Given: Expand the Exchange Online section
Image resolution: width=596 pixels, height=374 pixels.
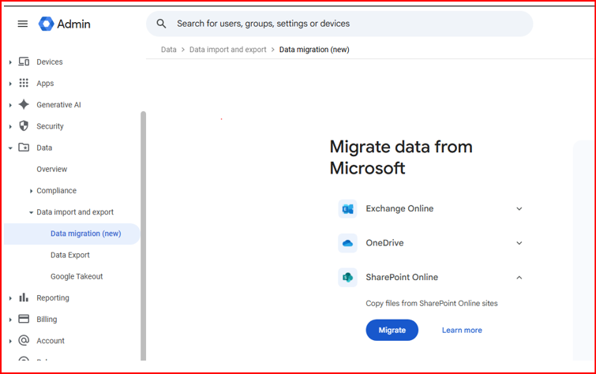Looking at the screenshot, I should (x=519, y=209).
